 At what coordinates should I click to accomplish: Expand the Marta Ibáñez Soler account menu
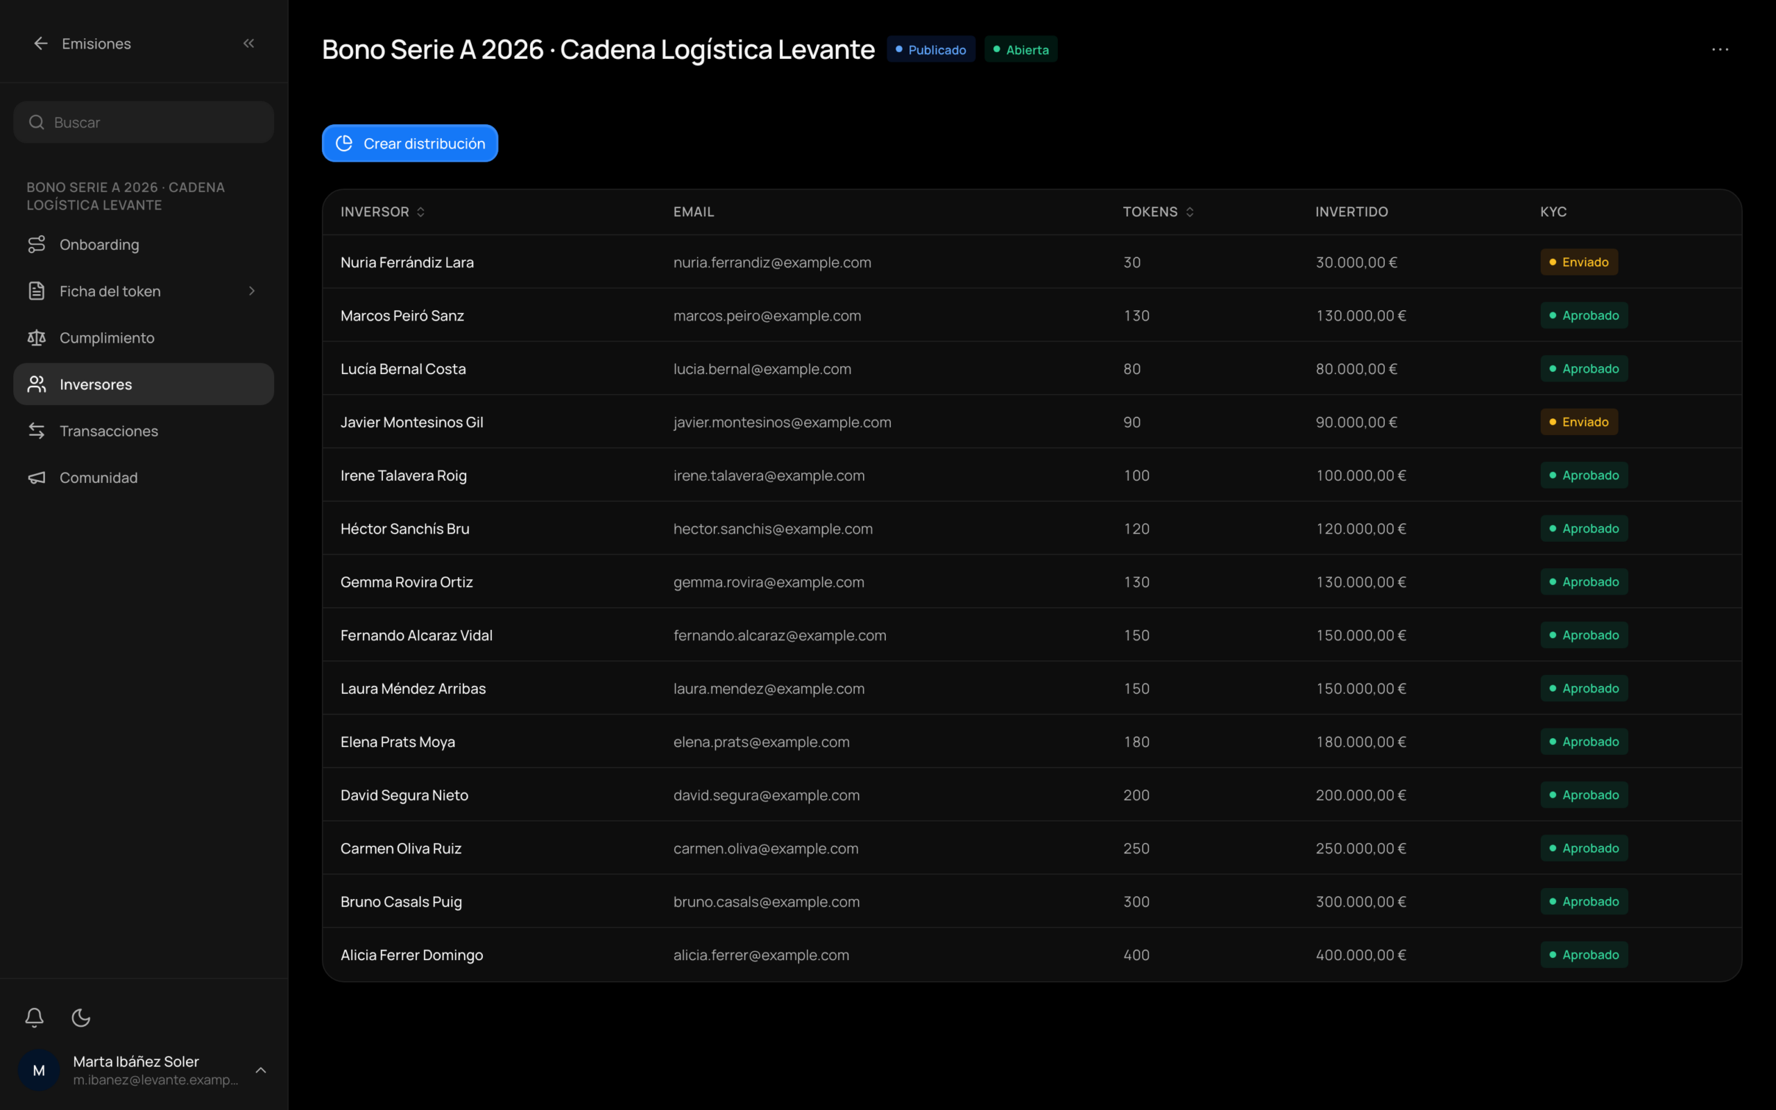[x=261, y=1070]
